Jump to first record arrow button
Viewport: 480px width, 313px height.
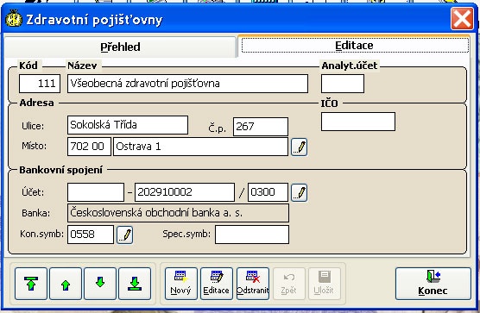point(31,284)
